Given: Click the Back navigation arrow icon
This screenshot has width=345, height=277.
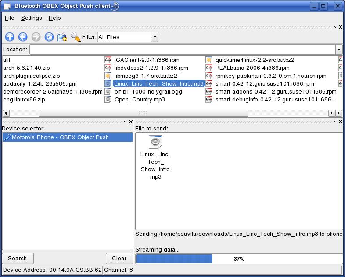Looking at the screenshot, I should tap(22, 37).
